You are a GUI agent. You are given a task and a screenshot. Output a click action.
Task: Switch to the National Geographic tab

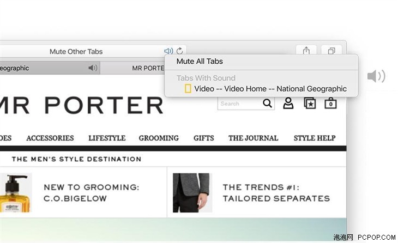tap(50, 68)
